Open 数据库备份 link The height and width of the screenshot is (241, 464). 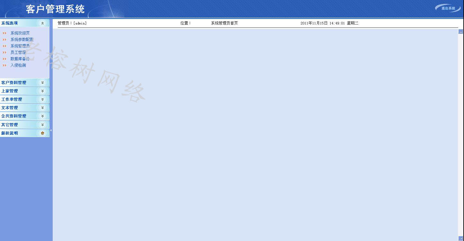pyautogui.click(x=20, y=59)
